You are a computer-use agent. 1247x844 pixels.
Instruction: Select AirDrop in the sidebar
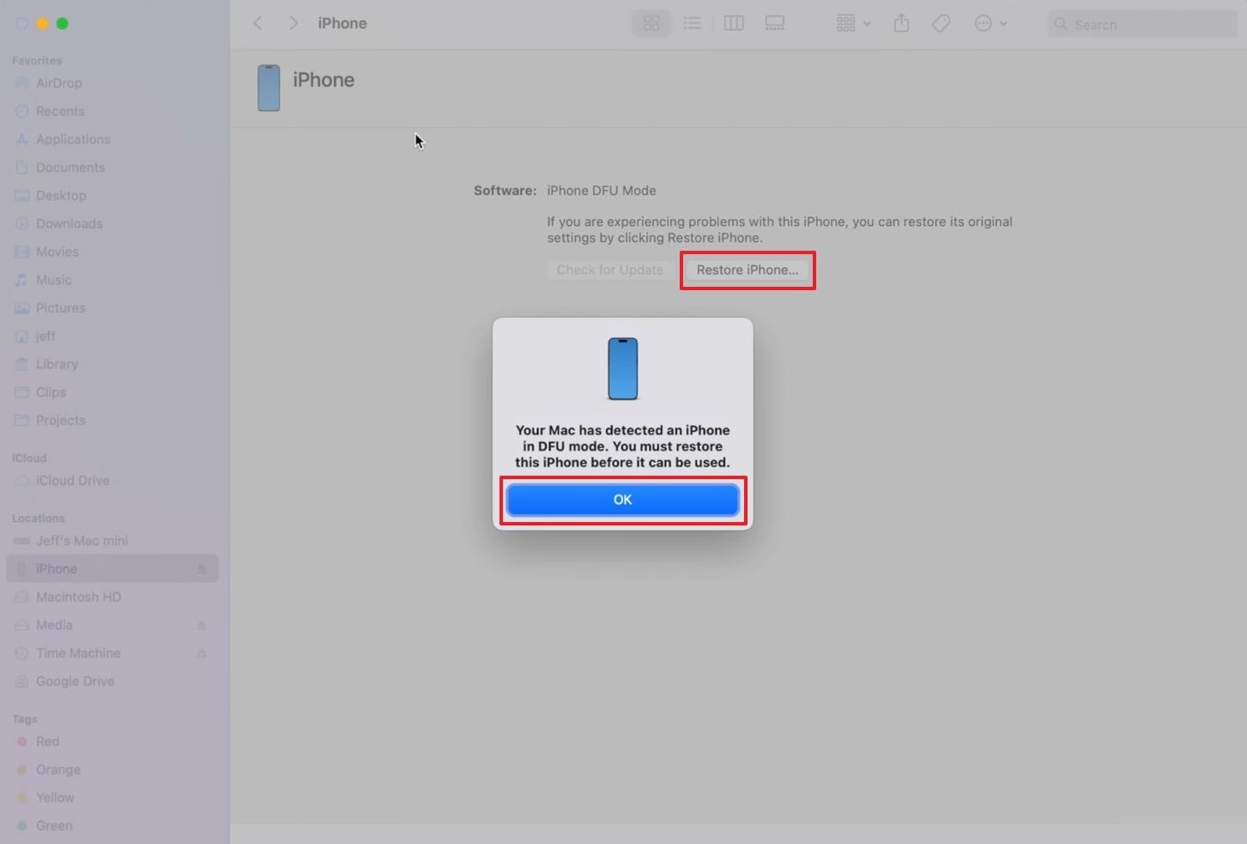59,83
